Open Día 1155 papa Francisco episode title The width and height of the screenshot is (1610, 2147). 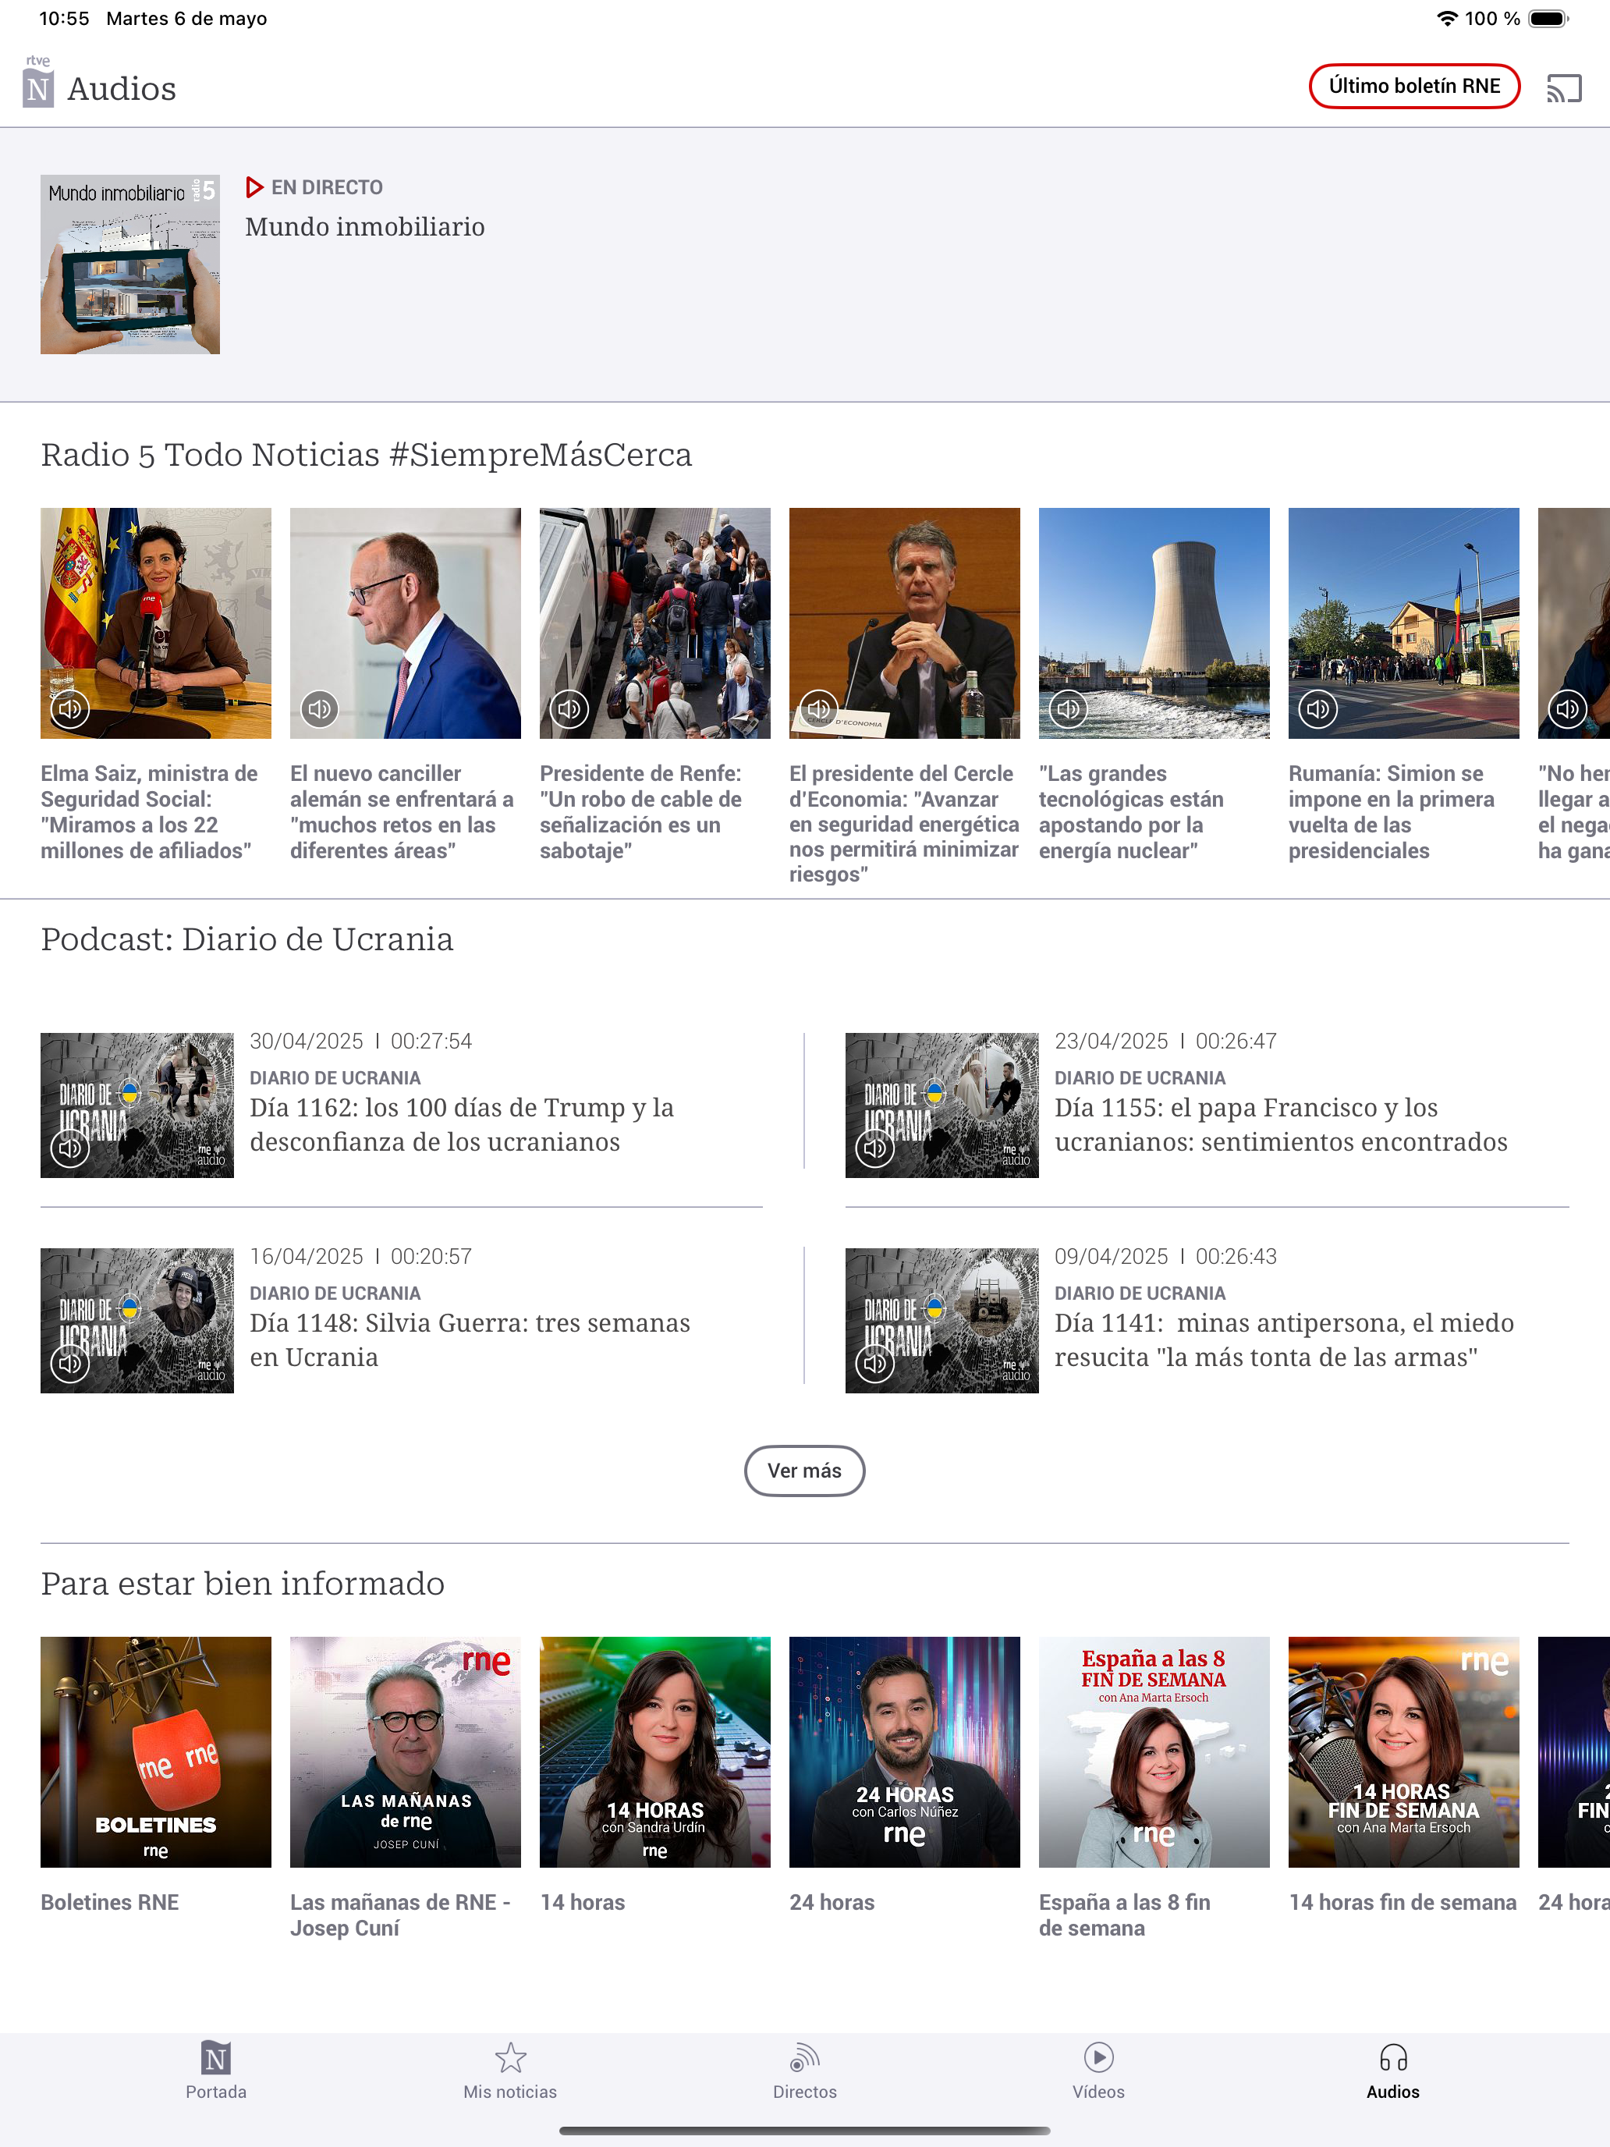[1281, 1125]
